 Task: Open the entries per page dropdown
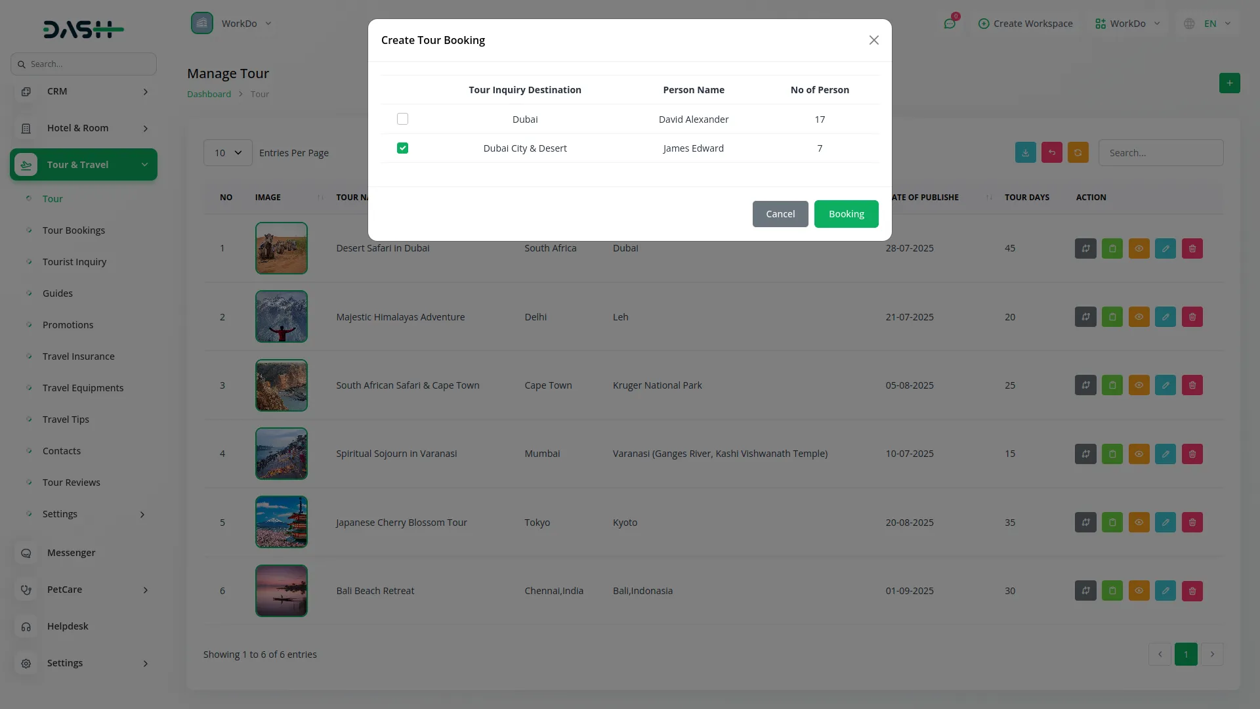[x=228, y=153]
